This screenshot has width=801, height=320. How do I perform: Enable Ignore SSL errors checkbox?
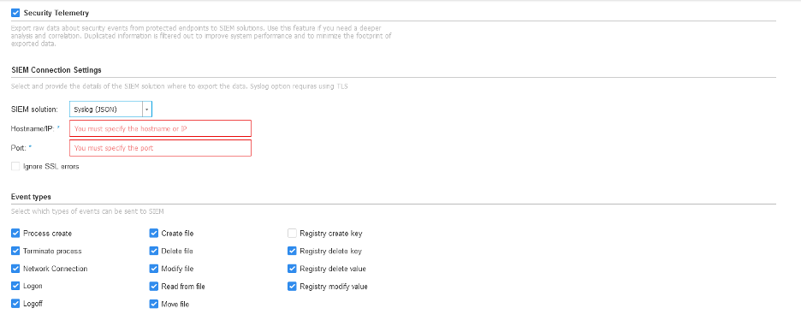15,166
